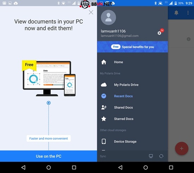
Task: Tap Back navigation button on left screen
Action: click(23, 167)
